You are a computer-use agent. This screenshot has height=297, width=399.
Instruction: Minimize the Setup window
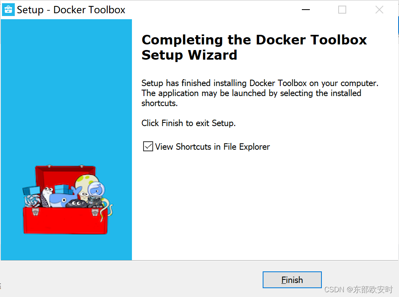(305, 9)
